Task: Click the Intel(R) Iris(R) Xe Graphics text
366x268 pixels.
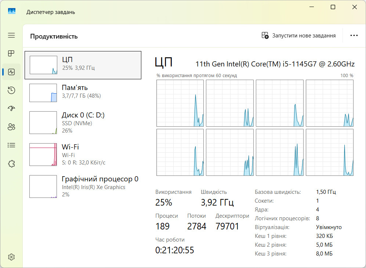Action: (94, 187)
